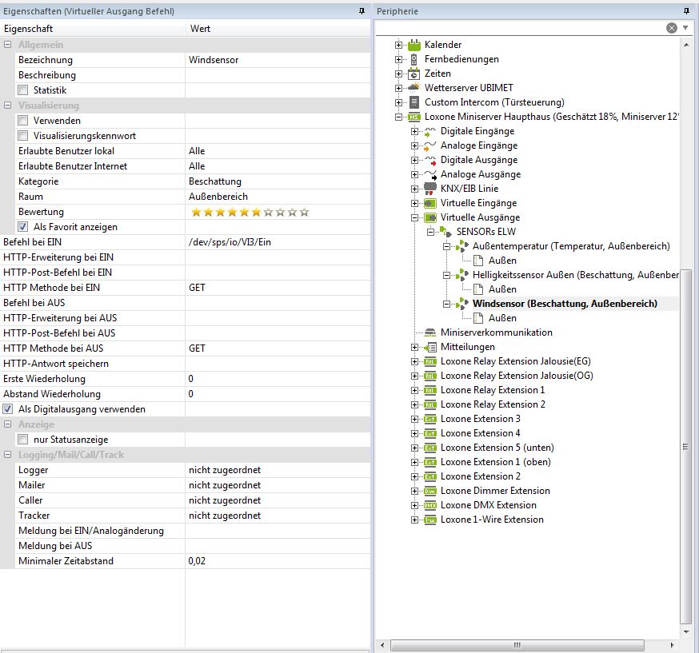Collapse the Allgemein property section

click(8, 45)
